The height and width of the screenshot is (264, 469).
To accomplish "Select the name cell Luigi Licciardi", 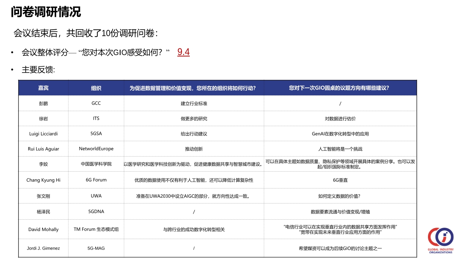I will pos(43,134).
